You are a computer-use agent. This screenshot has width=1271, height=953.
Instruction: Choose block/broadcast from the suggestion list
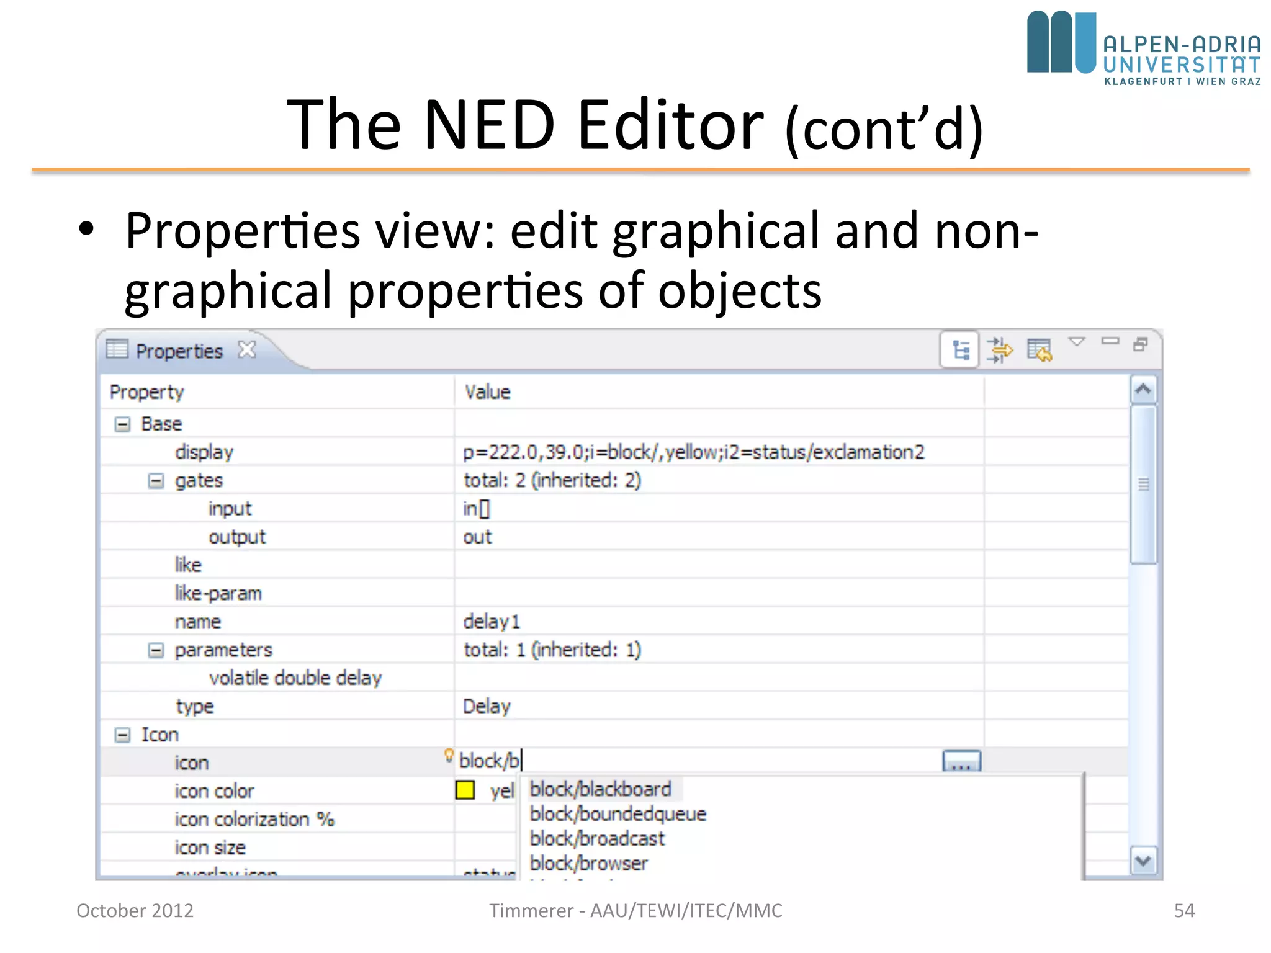[x=597, y=839]
